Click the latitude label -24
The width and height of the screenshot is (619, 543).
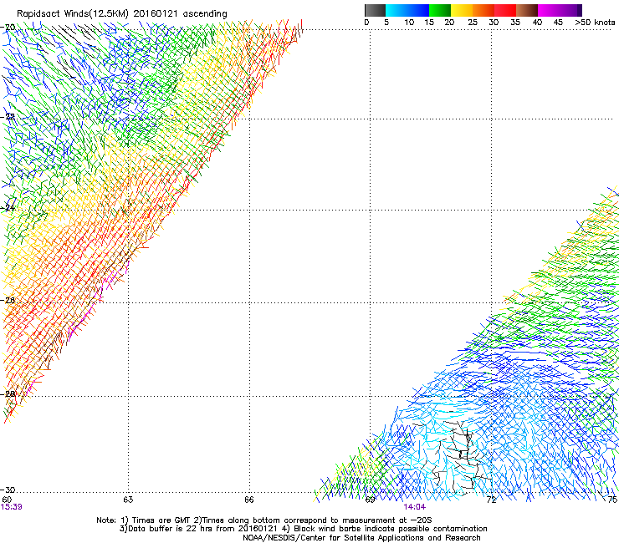tap(8, 208)
